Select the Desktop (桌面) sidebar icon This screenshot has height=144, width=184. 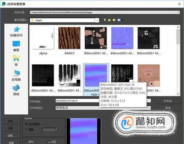[16, 44]
